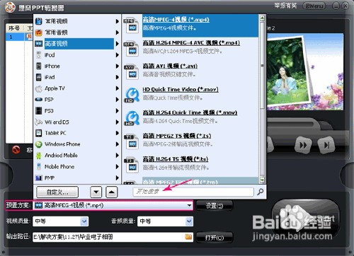Click the move up arrow button
This screenshot has width=354, height=256.
tap(112, 192)
